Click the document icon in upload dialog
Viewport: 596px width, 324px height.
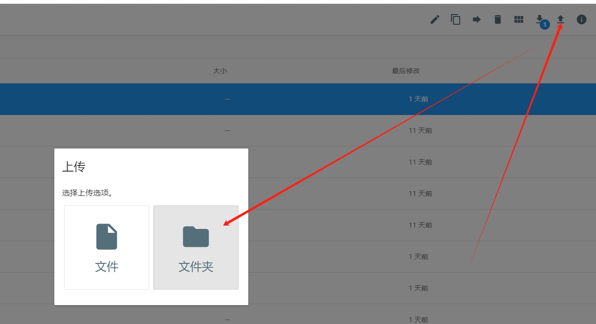click(107, 237)
